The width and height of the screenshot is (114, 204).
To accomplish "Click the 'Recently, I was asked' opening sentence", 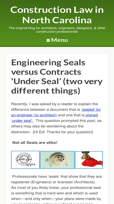I will coord(54,104).
